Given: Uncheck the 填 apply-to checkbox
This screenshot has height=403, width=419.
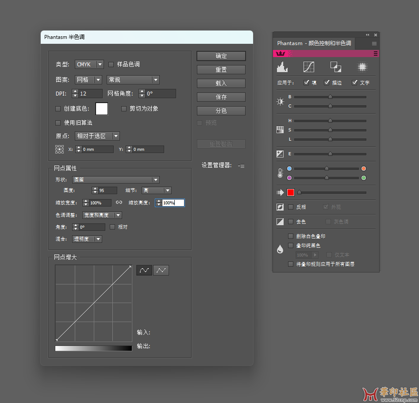Looking at the screenshot, I should [x=307, y=83].
